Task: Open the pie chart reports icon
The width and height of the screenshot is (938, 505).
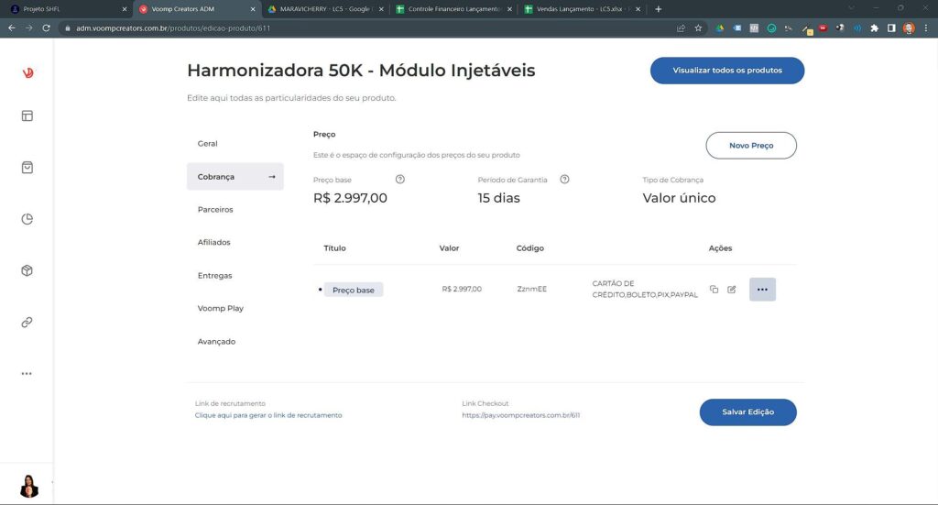Action: (x=27, y=219)
